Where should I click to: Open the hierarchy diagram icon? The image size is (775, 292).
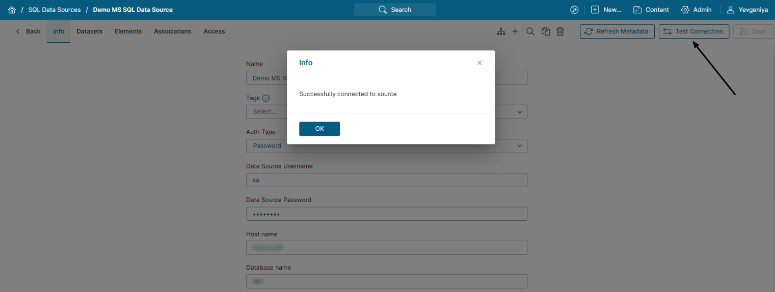[x=501, y=32]
